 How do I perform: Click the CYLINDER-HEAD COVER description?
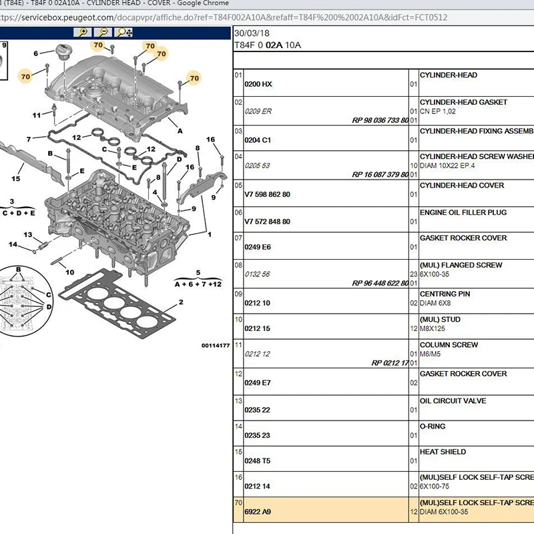462,186
